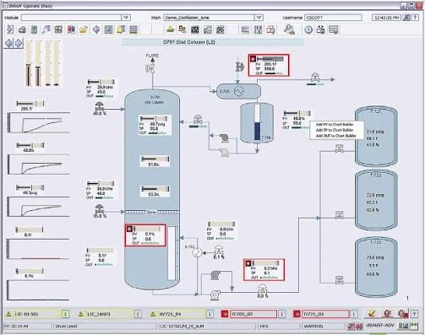Click the WARNING status text
Viewport: 425px width, 335px height.
tap(313, 327)
